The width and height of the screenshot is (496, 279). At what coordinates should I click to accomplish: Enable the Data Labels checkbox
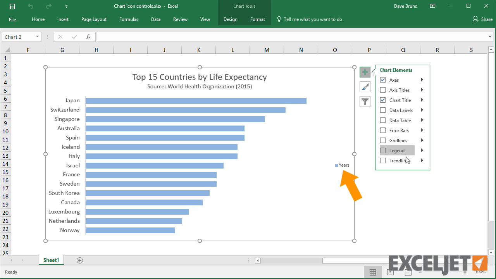tap(382, 110)
